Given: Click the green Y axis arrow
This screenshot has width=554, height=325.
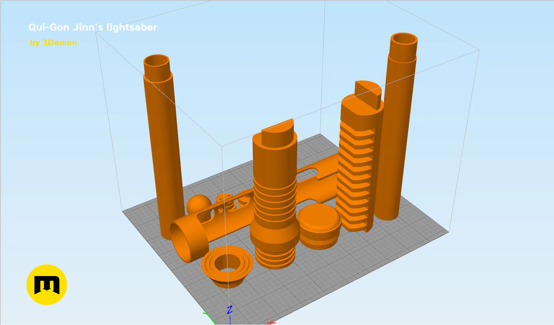Looking at the screenshot, I should click(x=209, y=317).
